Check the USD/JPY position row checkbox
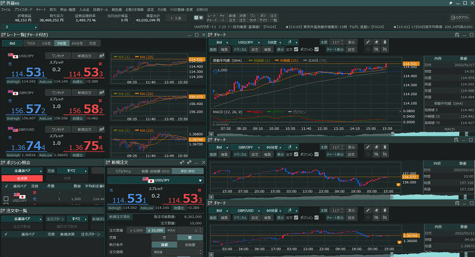This screenshot has width=475, height=257. coord(6,199)
